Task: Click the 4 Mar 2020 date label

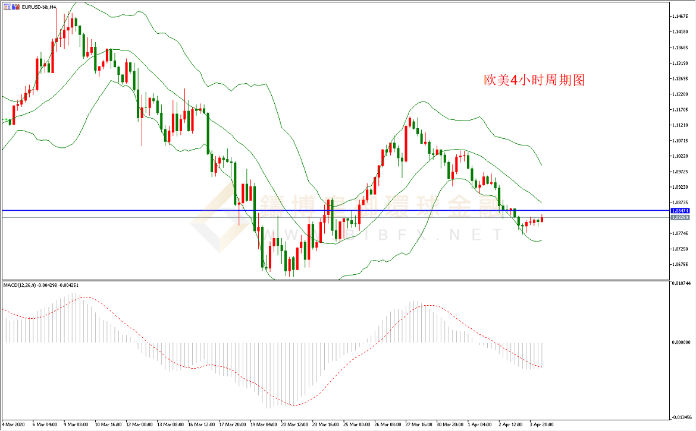Action: (13, 425)
